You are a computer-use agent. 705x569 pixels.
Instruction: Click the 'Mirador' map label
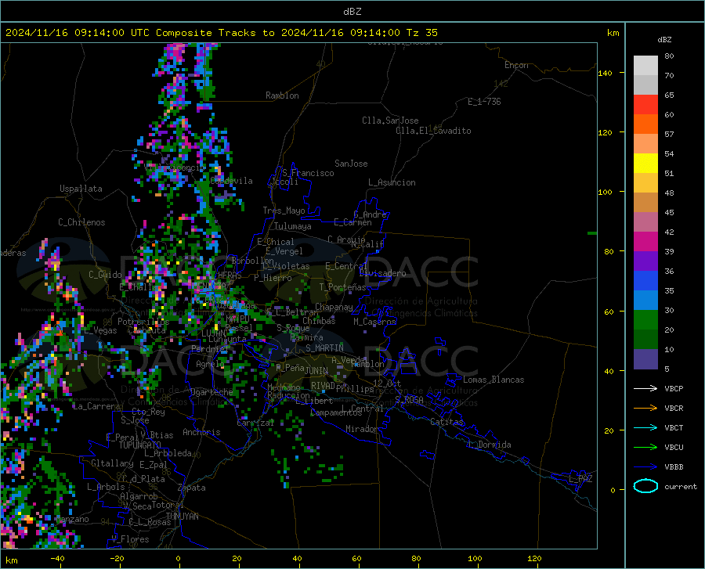pyautogui.click(x=361, y=429)
